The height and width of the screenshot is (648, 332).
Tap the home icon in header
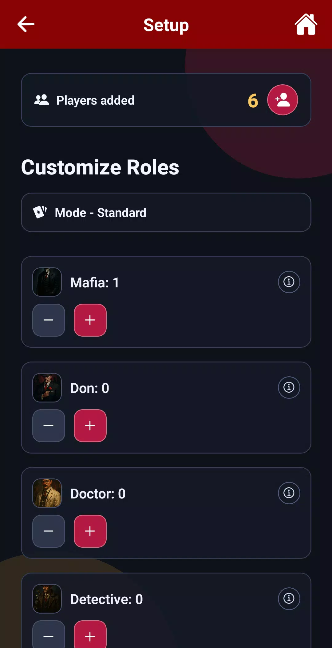[x=306, y=24]
